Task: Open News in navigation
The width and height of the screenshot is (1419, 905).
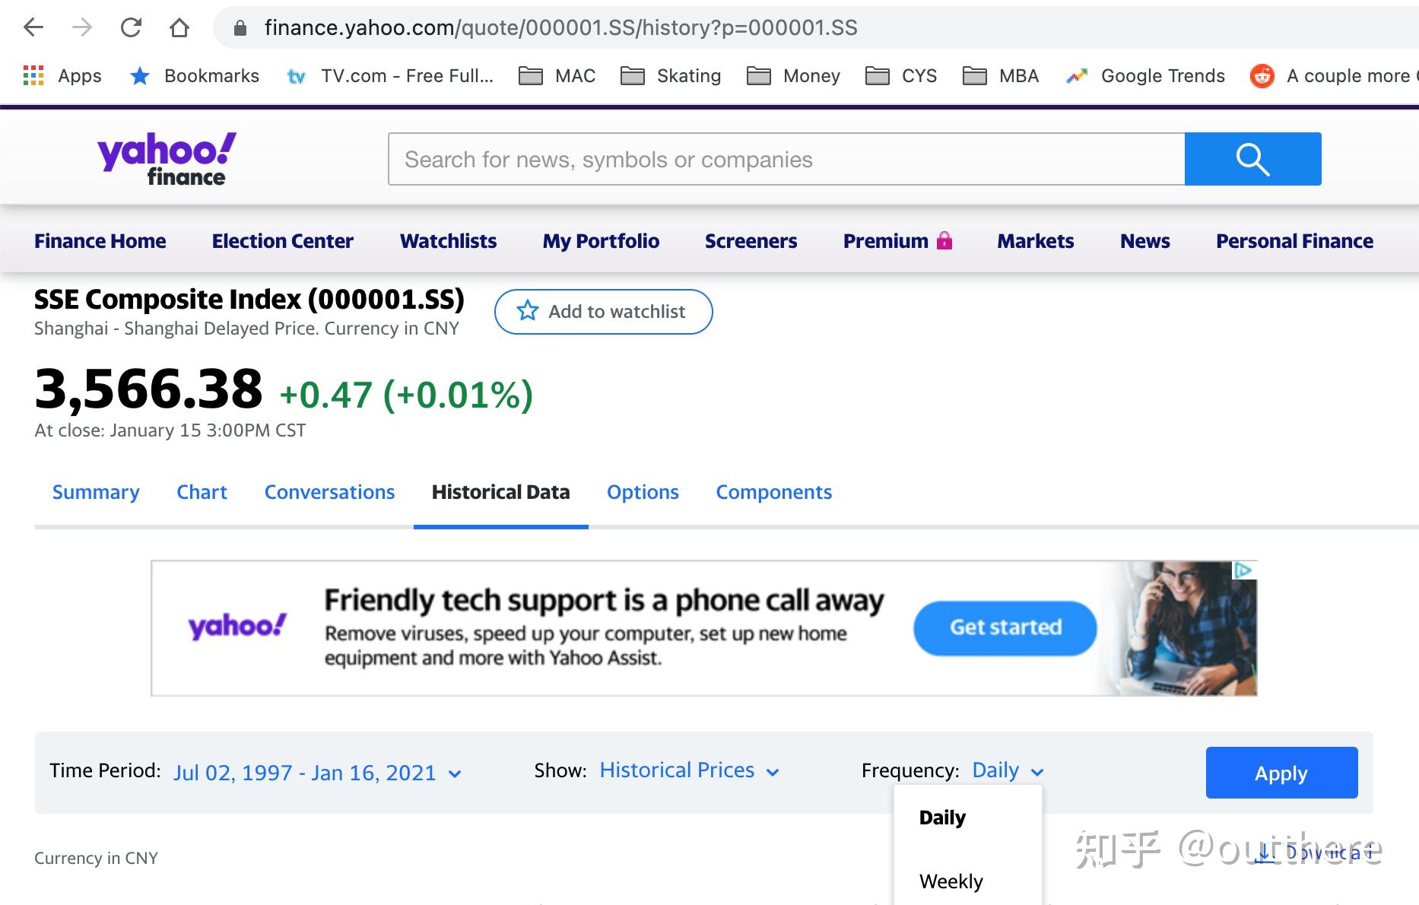Action: pos(1144,241)
